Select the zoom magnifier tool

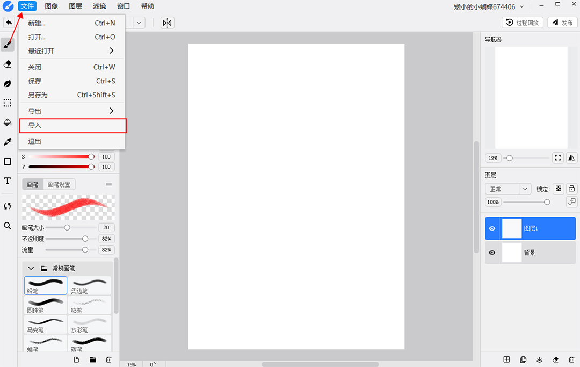8,226
